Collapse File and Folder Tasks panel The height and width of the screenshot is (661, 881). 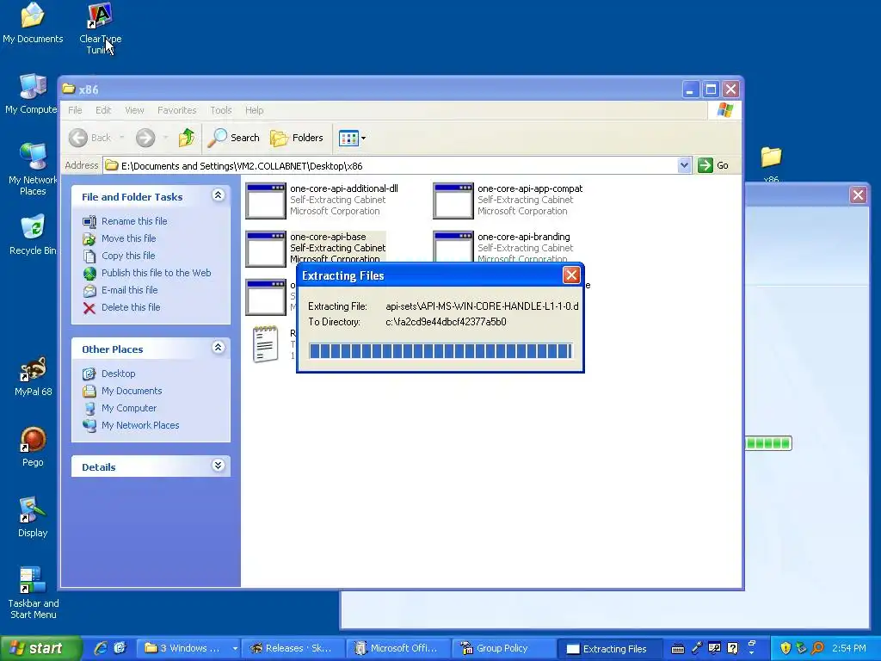(218, 195)
